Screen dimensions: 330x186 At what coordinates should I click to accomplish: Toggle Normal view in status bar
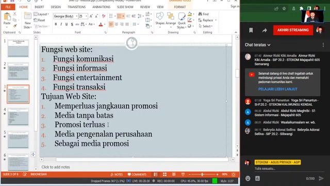pos(155,175)
